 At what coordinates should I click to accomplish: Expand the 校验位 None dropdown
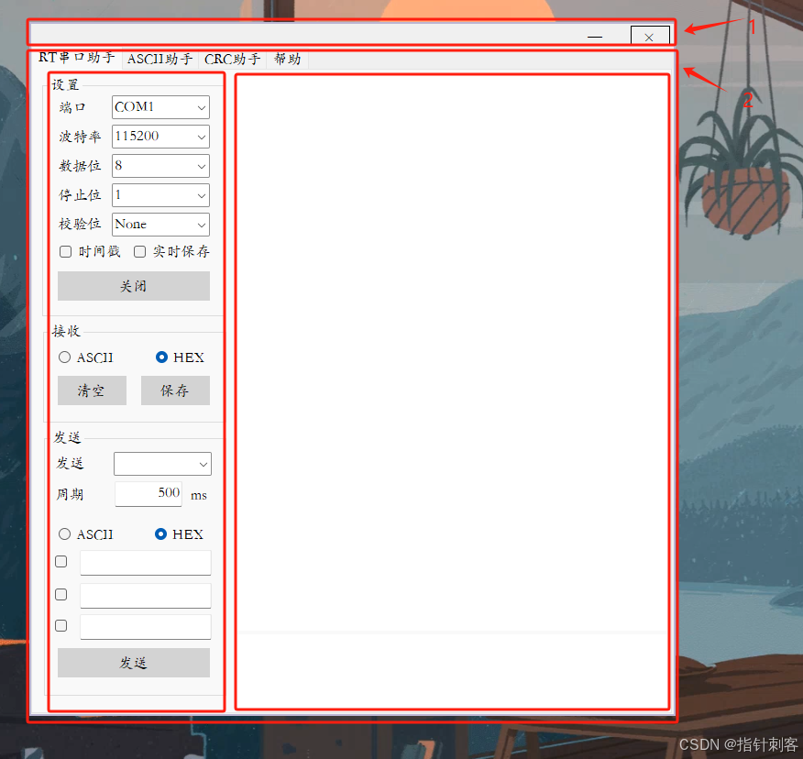coord(160,225)
